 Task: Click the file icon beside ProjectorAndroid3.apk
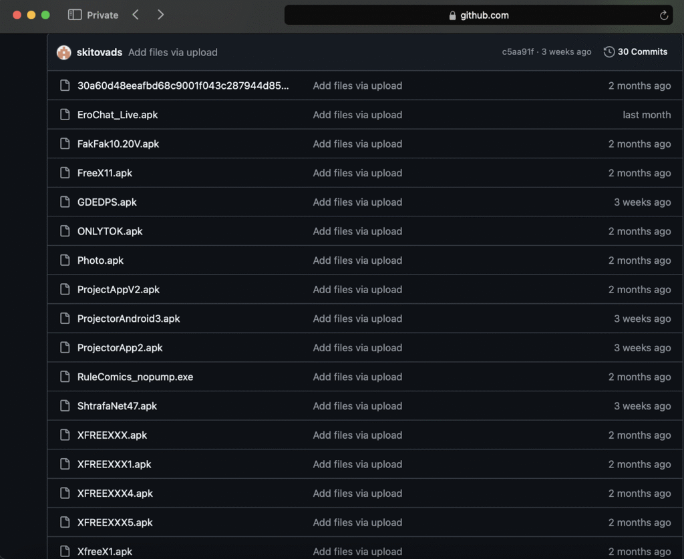[65, 319]
